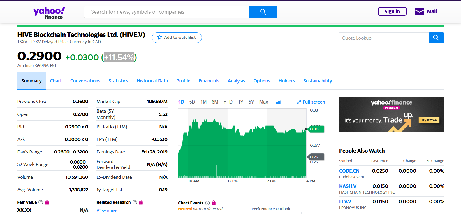Click the 0.30 price marker on chart
Screen dimensions: 461x214
[x=315, y=129]
